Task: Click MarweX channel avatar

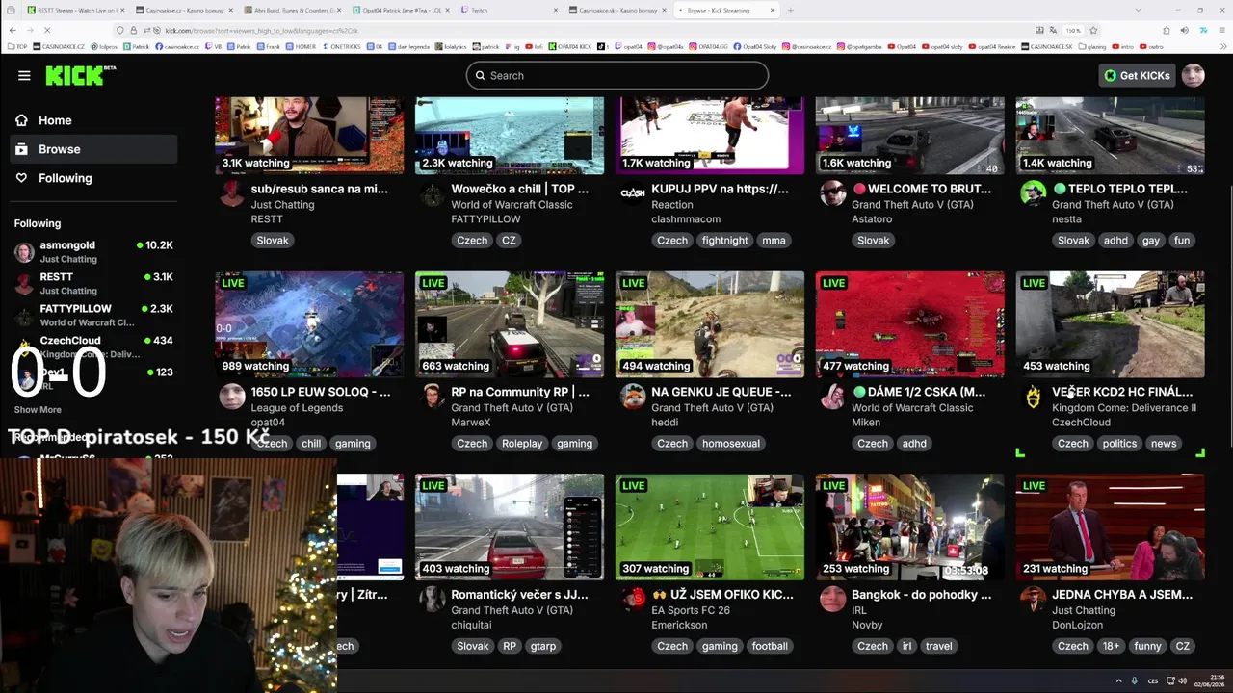Action: (x=433, y=397)
